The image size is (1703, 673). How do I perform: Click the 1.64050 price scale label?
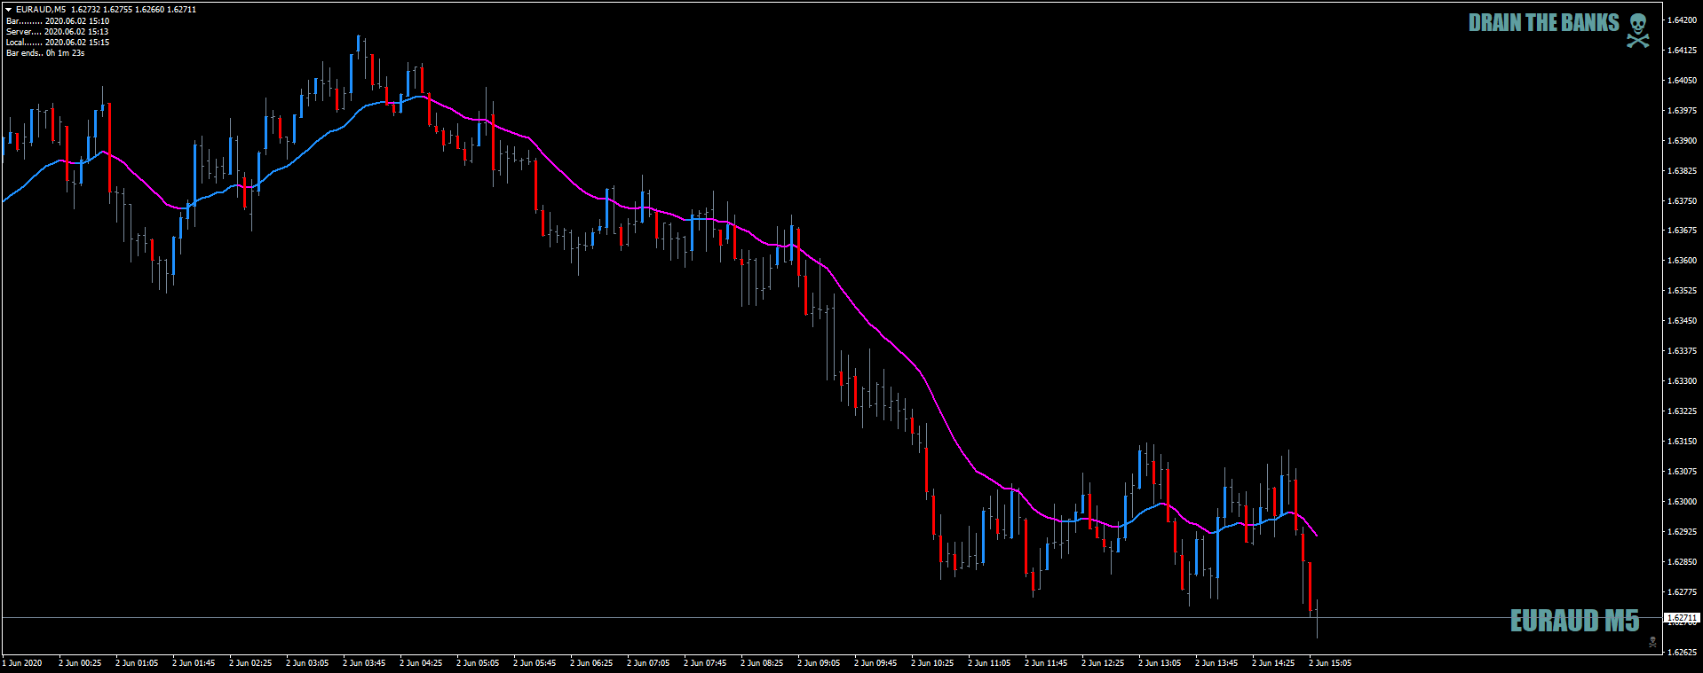[1682, 80]
